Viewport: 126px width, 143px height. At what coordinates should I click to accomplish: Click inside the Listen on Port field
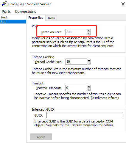(x=76, y=32)
